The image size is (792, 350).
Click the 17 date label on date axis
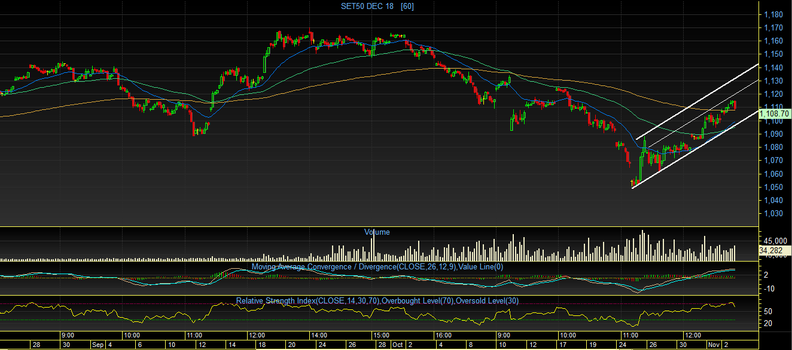tap(563, 345)
